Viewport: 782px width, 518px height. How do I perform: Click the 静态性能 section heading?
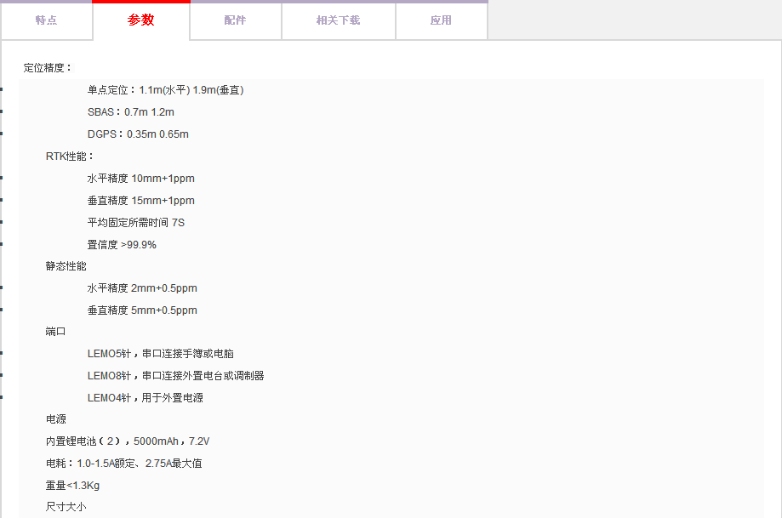66,266
